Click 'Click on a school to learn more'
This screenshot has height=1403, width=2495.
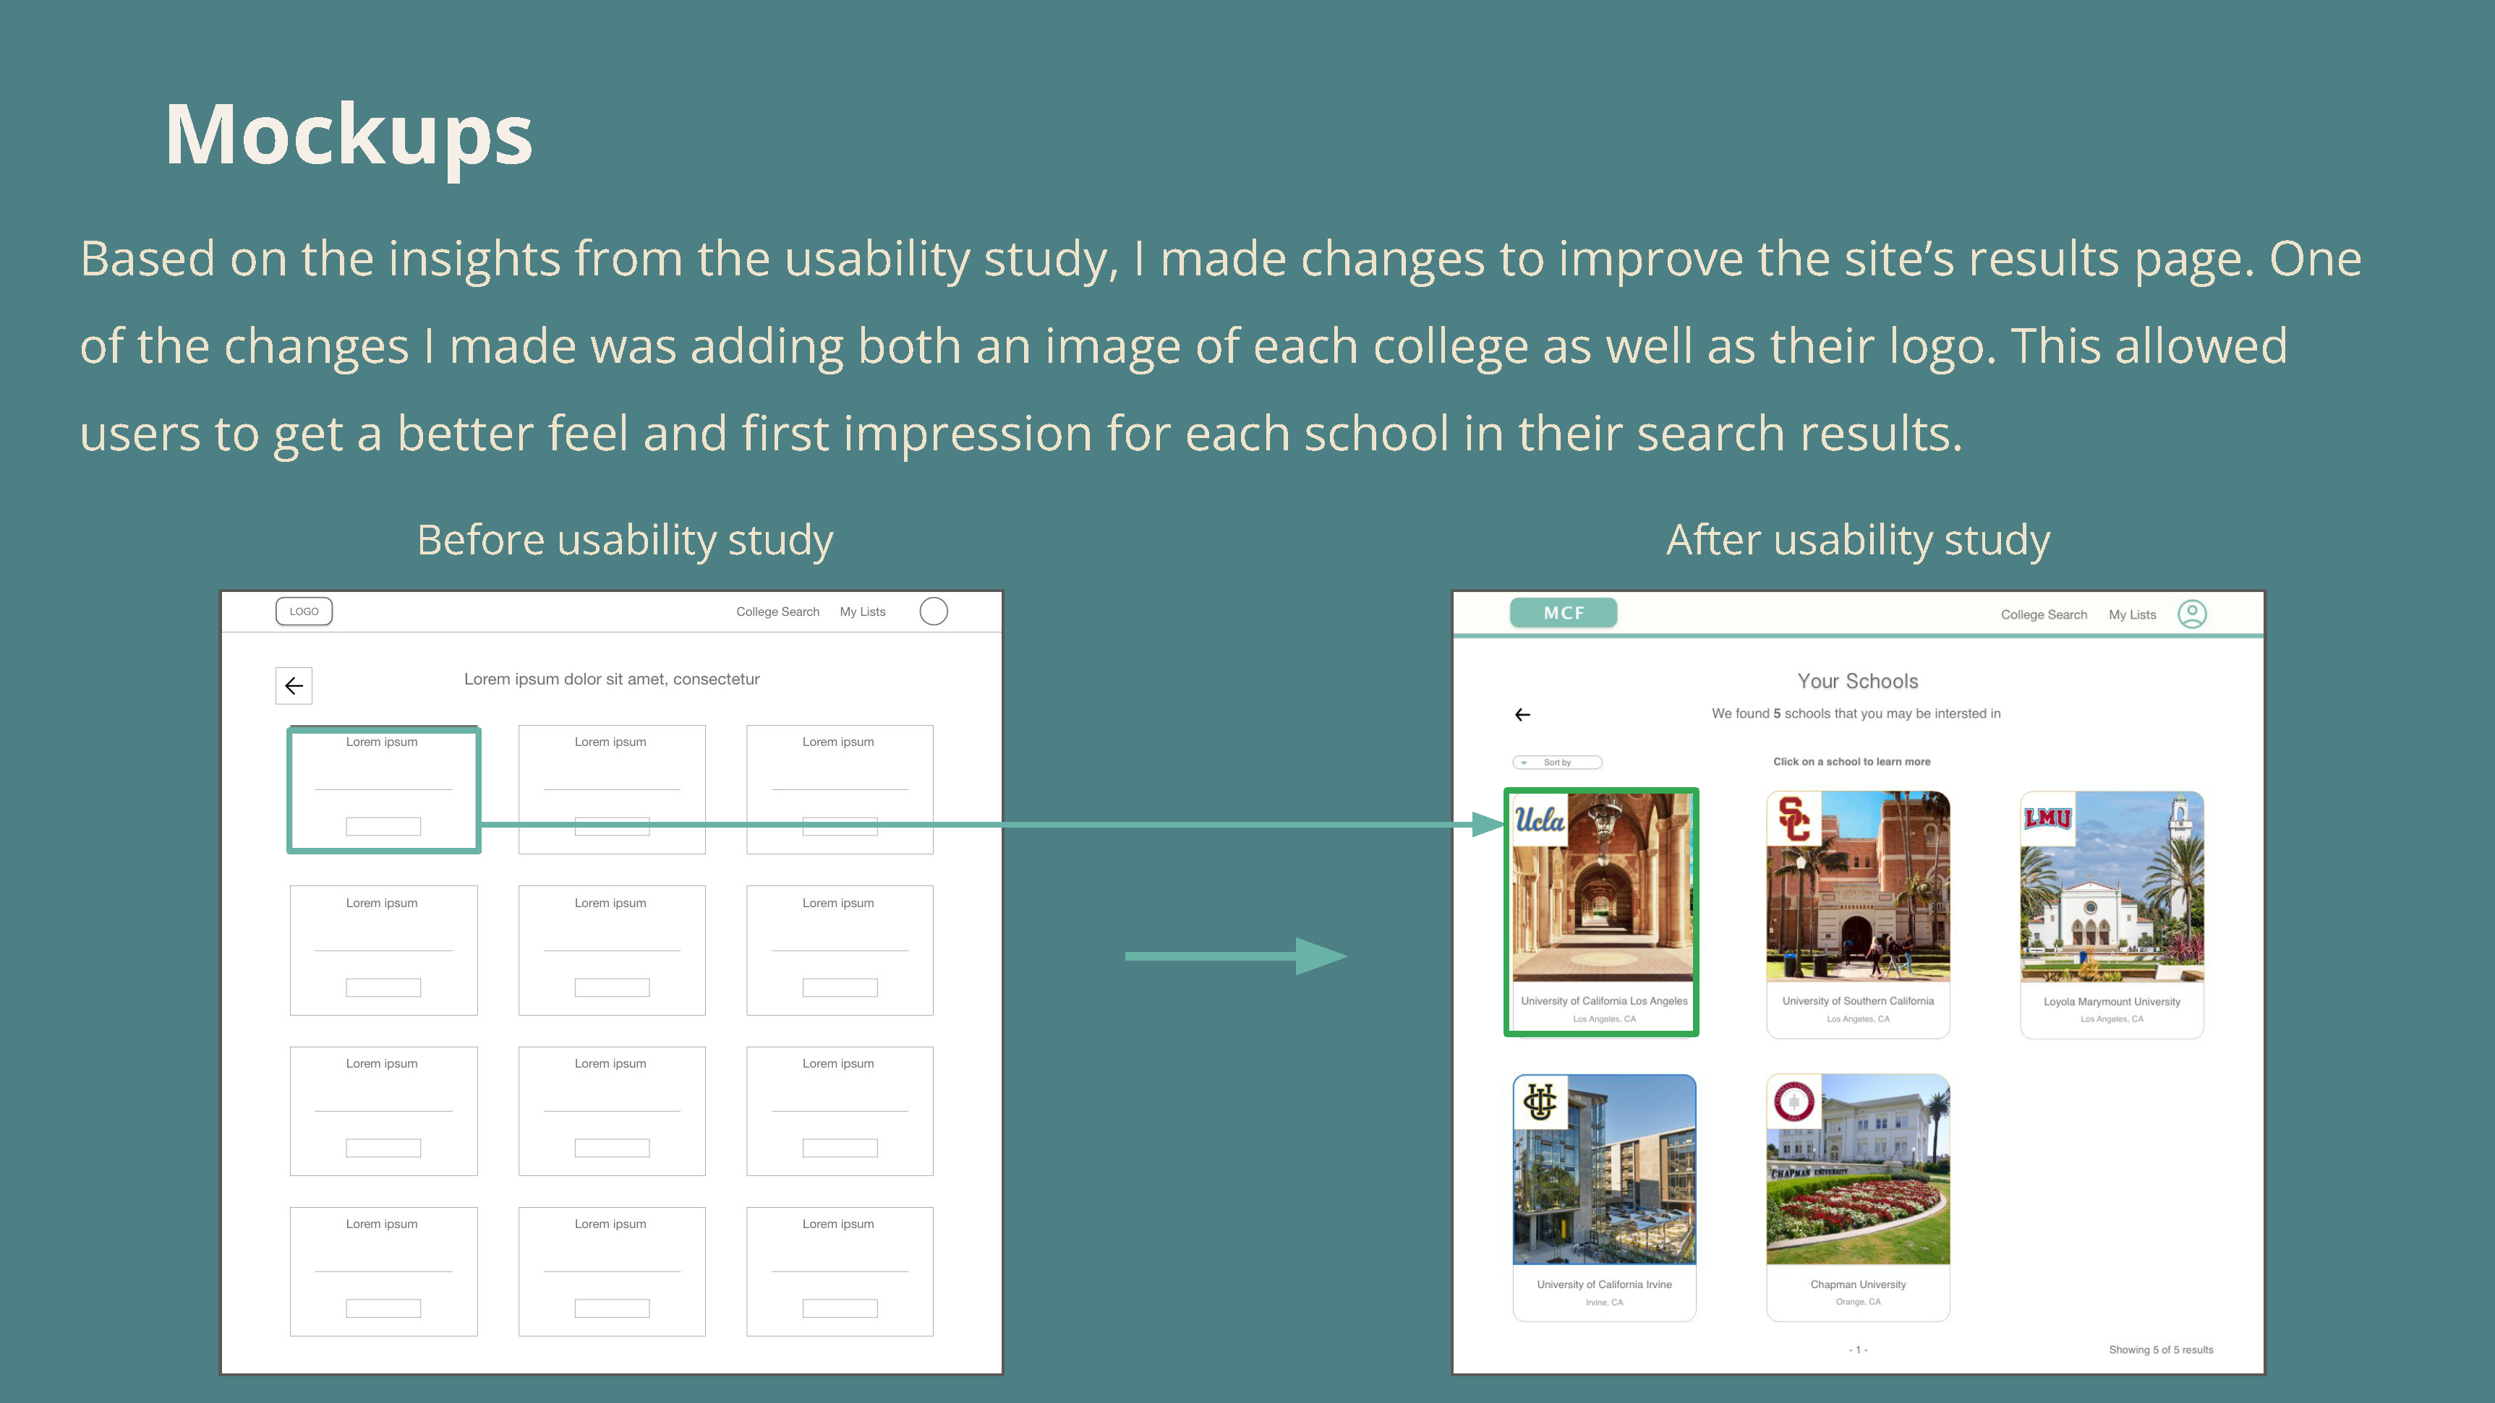pos(1851,762)
